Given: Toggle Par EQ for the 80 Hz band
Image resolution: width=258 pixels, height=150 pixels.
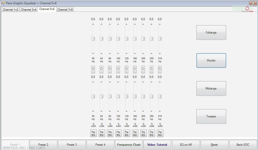Looking at the screenshot, I should point(110,133).
